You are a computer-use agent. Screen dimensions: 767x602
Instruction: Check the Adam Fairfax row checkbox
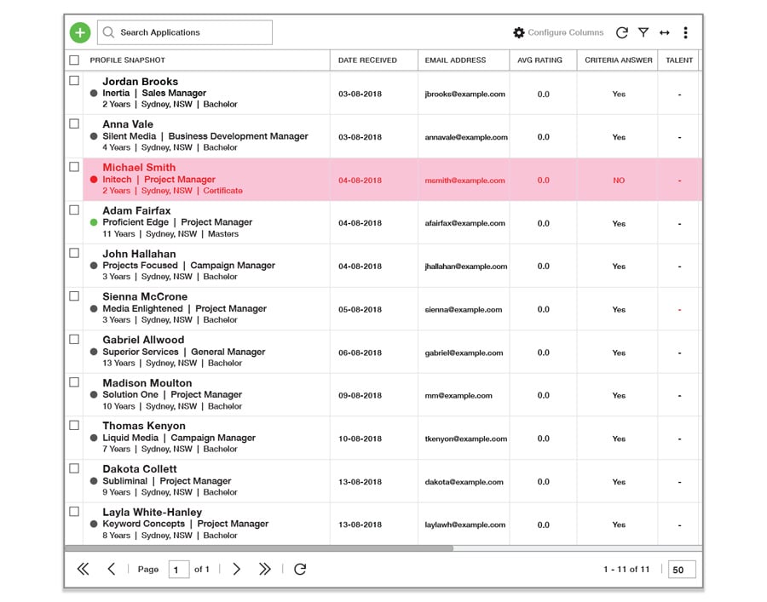pyautogui.click(x=74, y=209)
